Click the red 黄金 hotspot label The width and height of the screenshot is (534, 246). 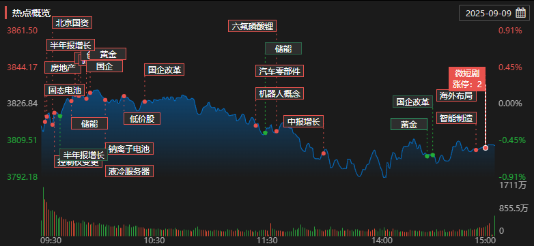(x=108, y=54)
